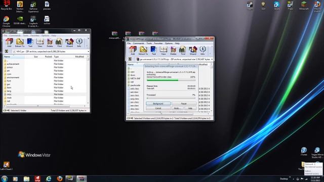The height and width of the screenshot is (182, 324).
Task: Select iTunes desktop icon
Action: tap(304, 151)
